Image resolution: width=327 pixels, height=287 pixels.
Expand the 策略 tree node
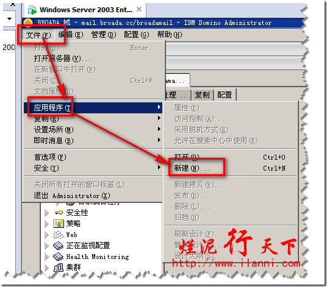[x=47, y=224]
